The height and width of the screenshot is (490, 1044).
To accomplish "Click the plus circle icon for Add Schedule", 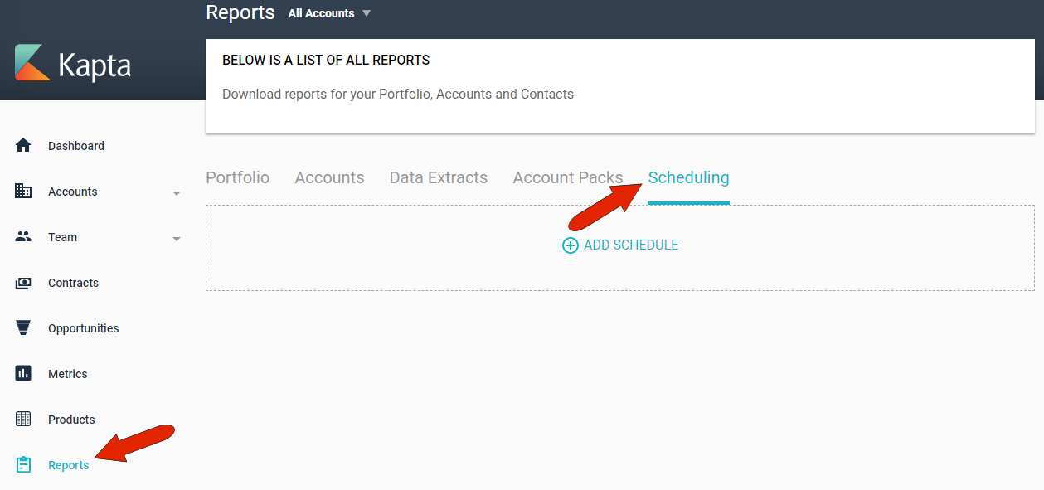I will click(x=571, y=245).
